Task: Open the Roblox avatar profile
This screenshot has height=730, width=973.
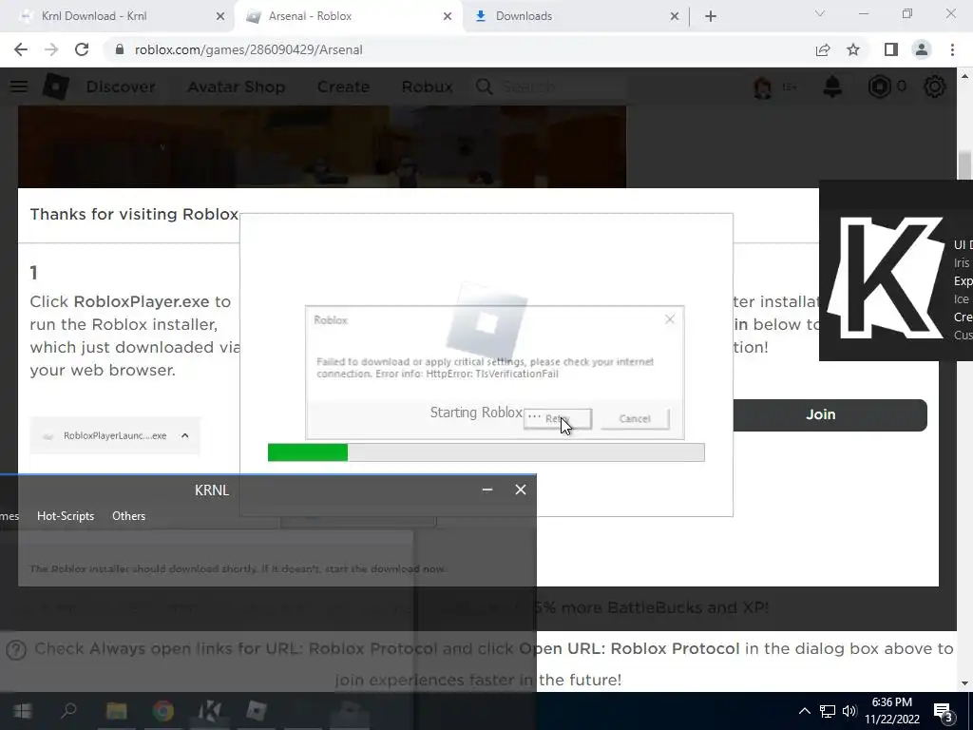Action: 763,86
